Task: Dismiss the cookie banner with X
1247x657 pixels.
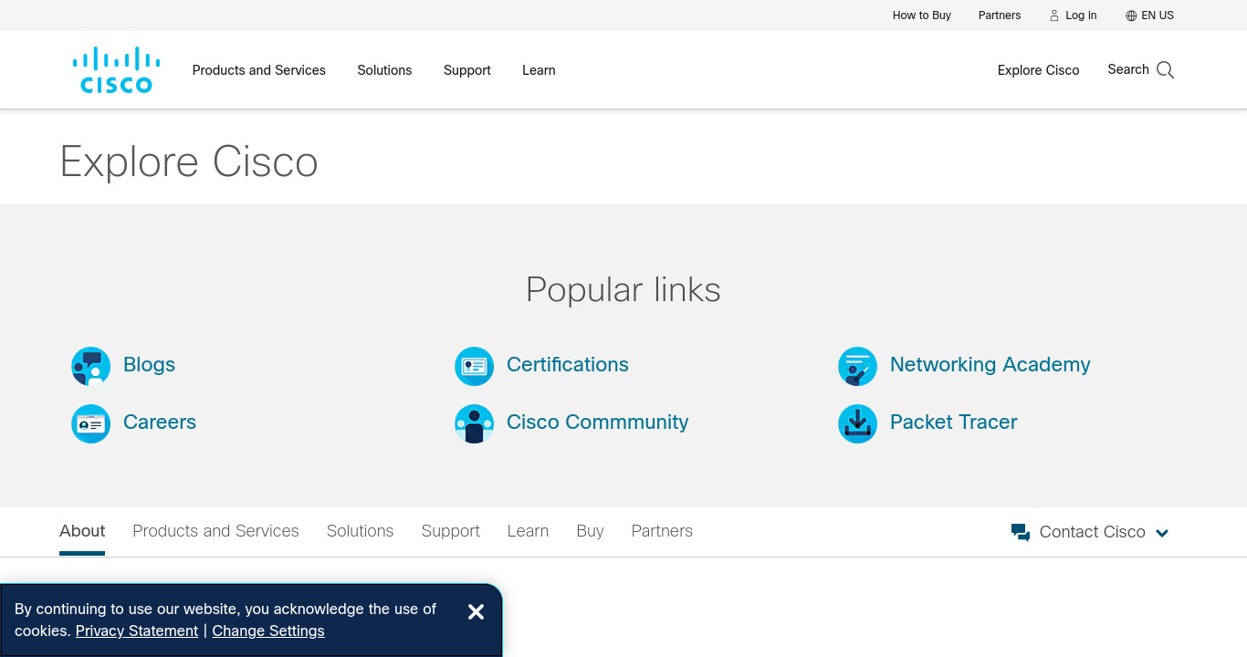Action: (476, 612)
